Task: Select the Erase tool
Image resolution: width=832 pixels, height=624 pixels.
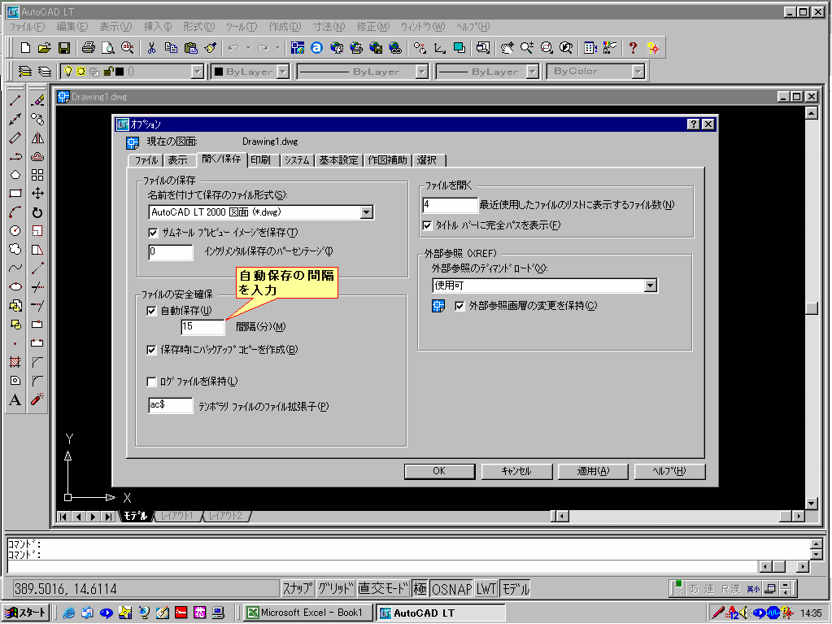Action: pyautogui.click(x=37, y=100)
